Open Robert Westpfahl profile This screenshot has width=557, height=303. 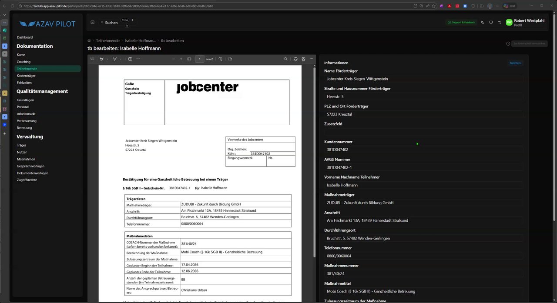coord(525,23)
